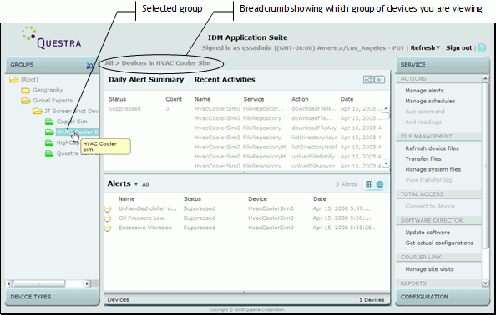Image resolution: width=496 pixels, height=315 pixels.
Task: Sort alerts by Status column header
Action: 192,199
